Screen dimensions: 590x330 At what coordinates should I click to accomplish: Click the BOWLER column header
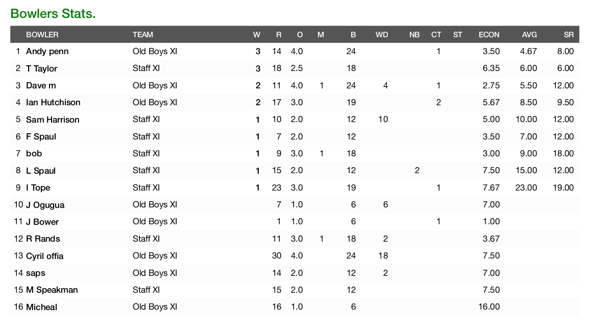(42, 35)
